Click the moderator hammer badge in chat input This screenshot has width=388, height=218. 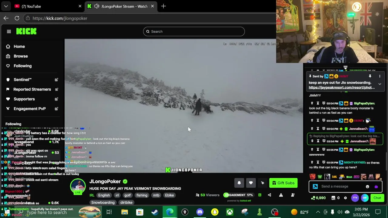pyautogui.click(x=315, y=187)
